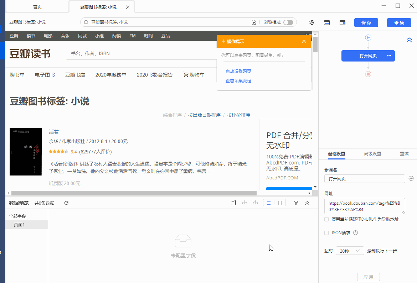Switch data preview to column view
Screen dimensions: 417x283
[x=280, y=203]
